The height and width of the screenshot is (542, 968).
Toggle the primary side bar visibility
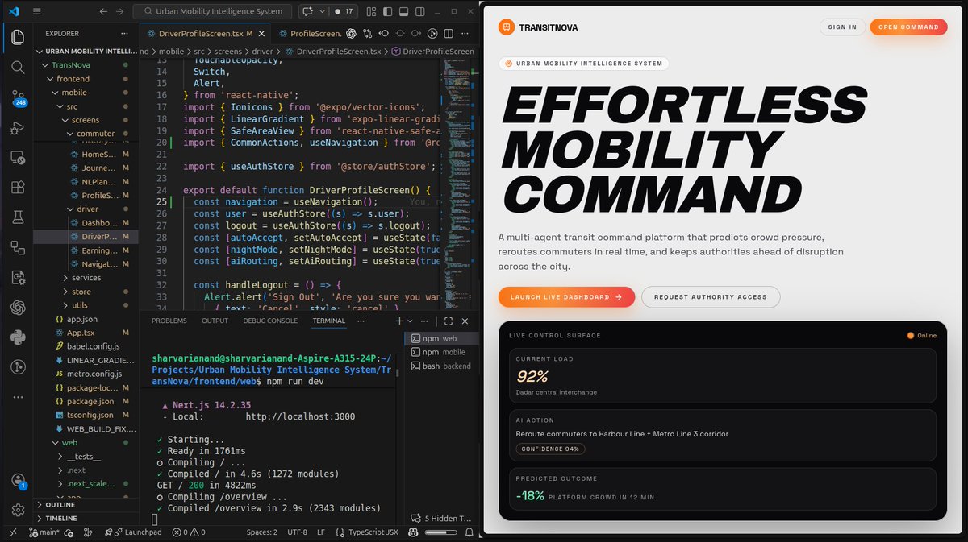[388, 11]
